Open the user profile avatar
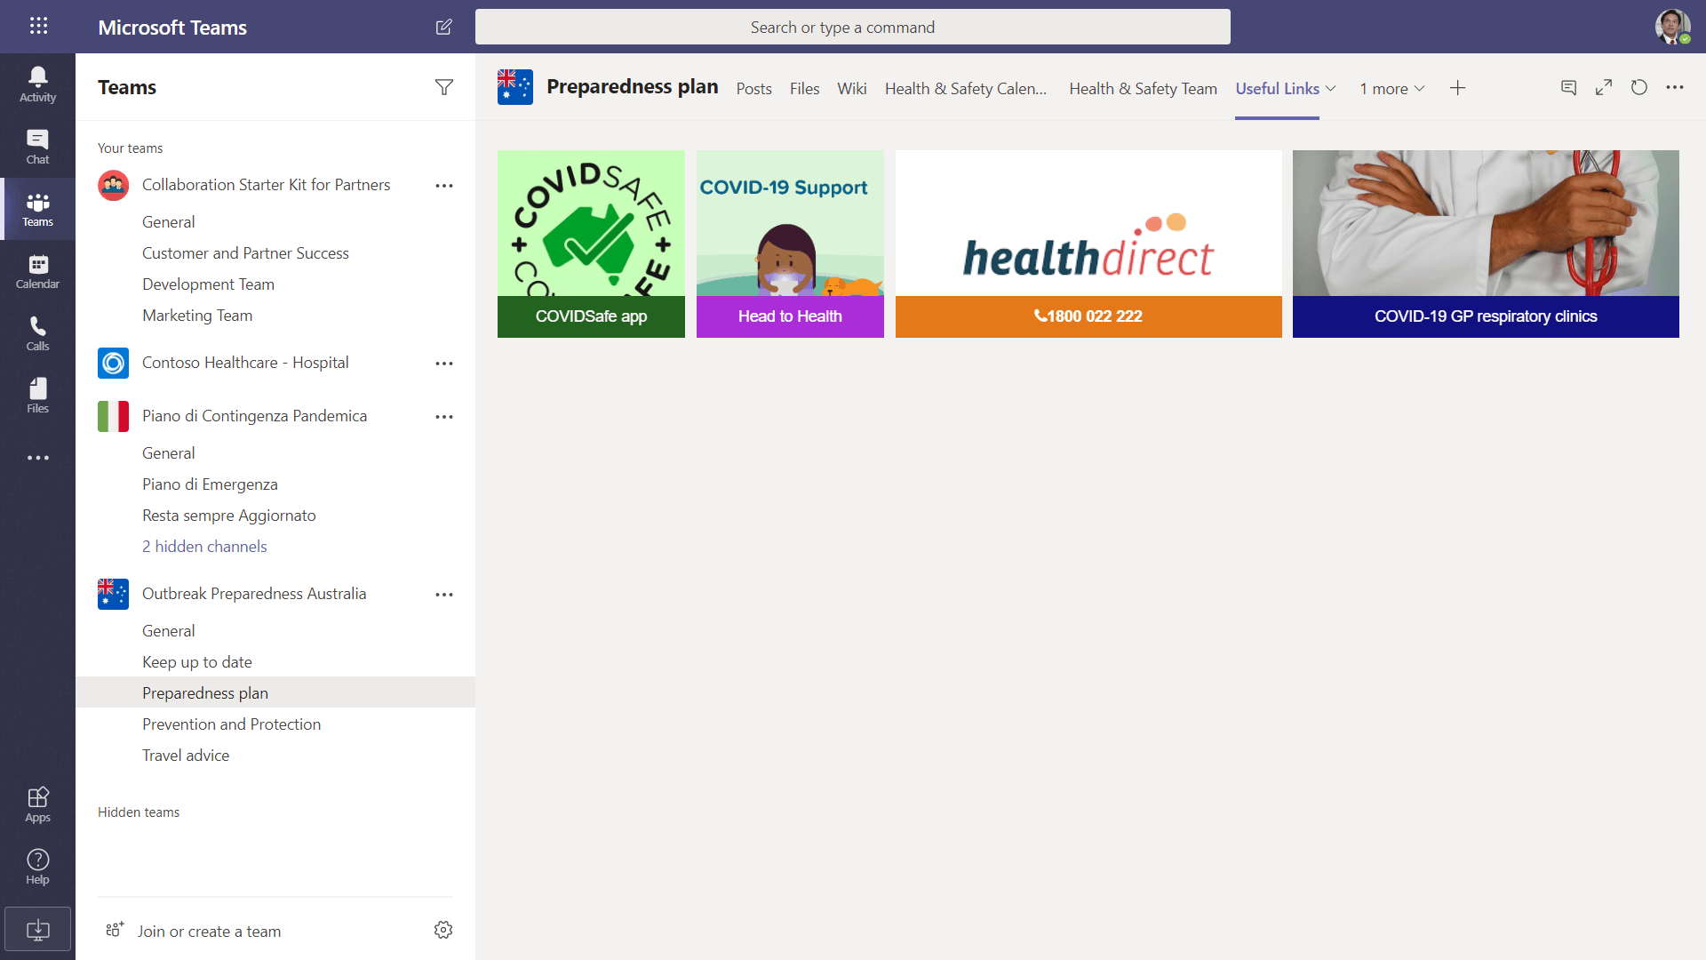Screen dimensions: 1706x960 point(1672,27)
